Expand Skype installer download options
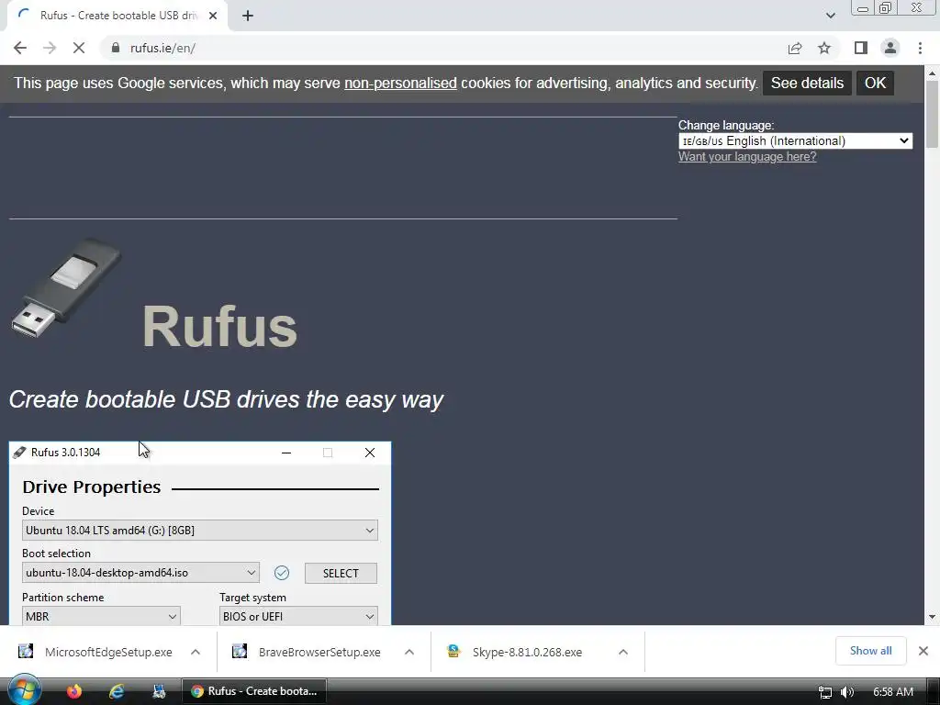The width and height of the screenshot is (940, 705). click(623, 653)
